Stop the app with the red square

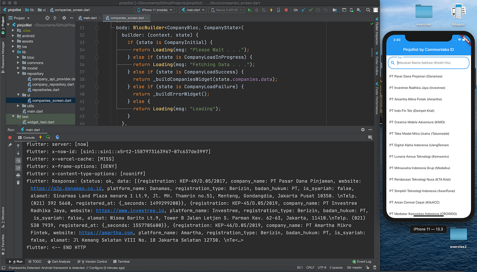[286, 10]
